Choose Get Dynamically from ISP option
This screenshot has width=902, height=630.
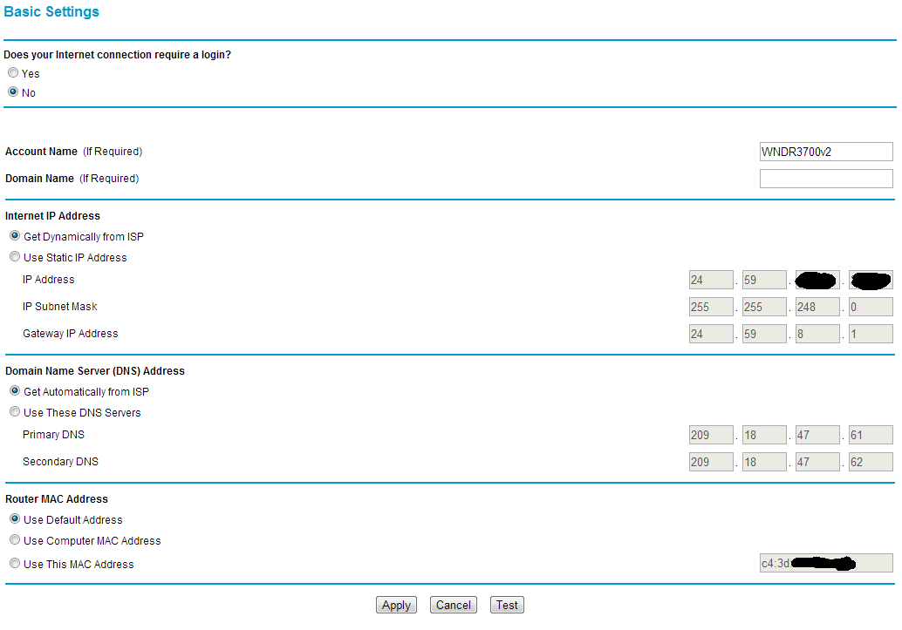[x=15, y=236]
